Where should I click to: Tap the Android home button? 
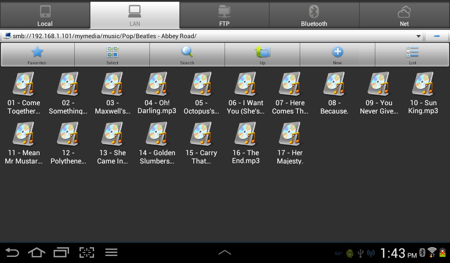coord(37,252)
